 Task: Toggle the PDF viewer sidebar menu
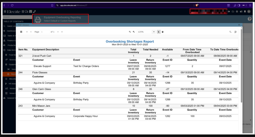21,32
